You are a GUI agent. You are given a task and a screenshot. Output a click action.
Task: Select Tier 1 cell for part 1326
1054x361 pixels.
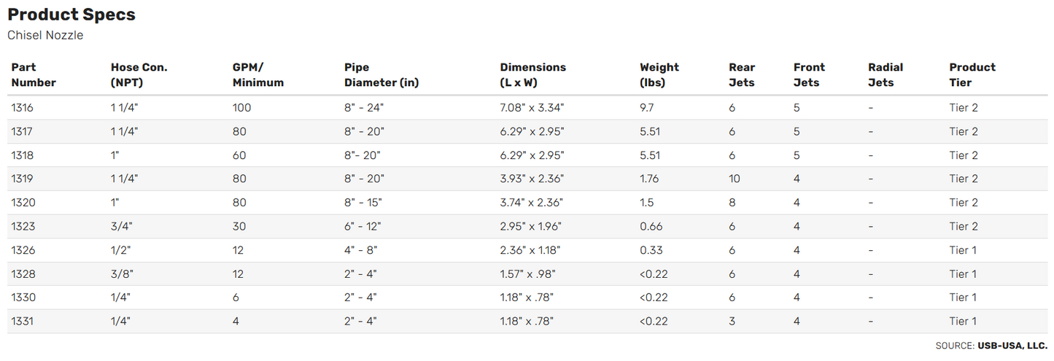tap(963, 250)
